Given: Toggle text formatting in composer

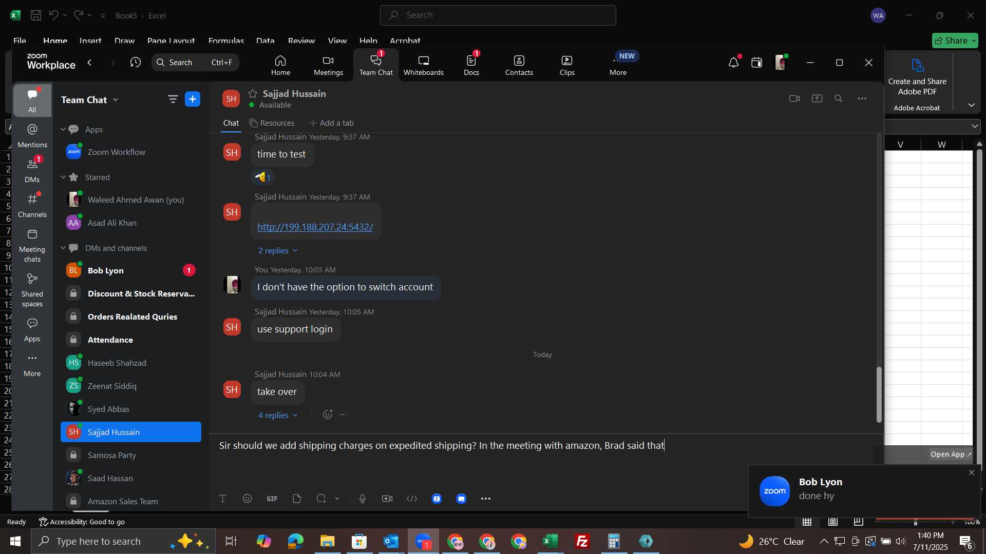Looking at the screenshot, I should [223, 499].
